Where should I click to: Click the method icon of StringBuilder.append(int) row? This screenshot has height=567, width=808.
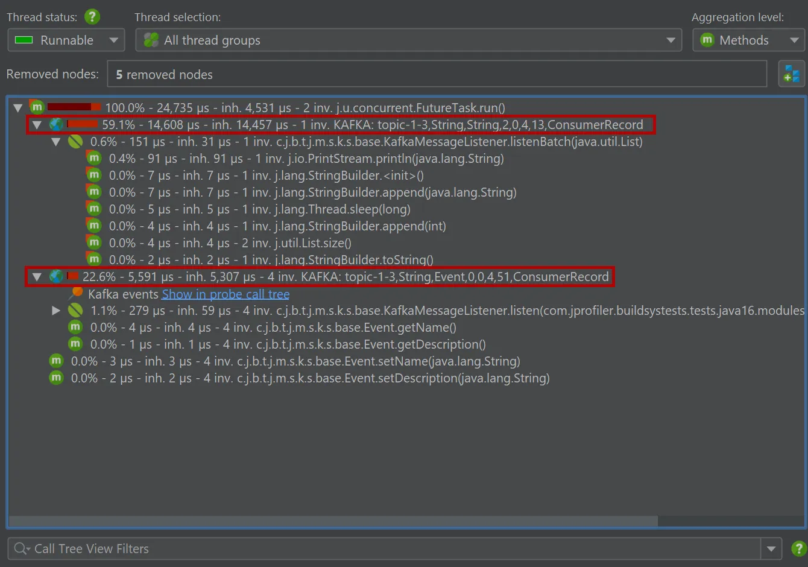(x=94, y=226)
